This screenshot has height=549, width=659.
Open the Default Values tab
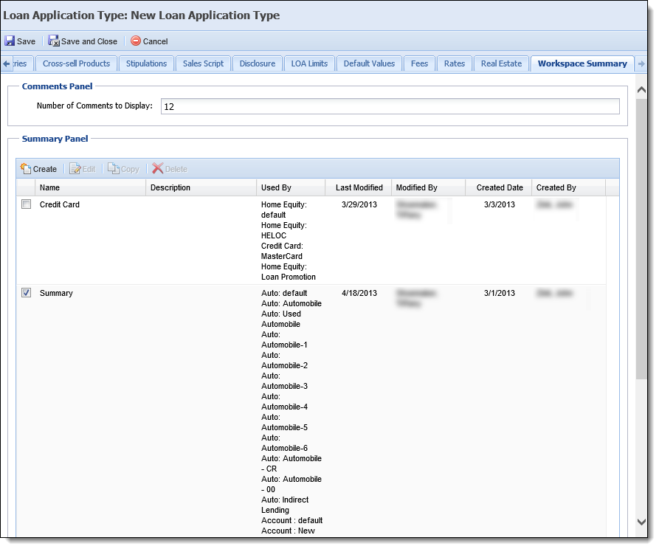click(369, 63)
